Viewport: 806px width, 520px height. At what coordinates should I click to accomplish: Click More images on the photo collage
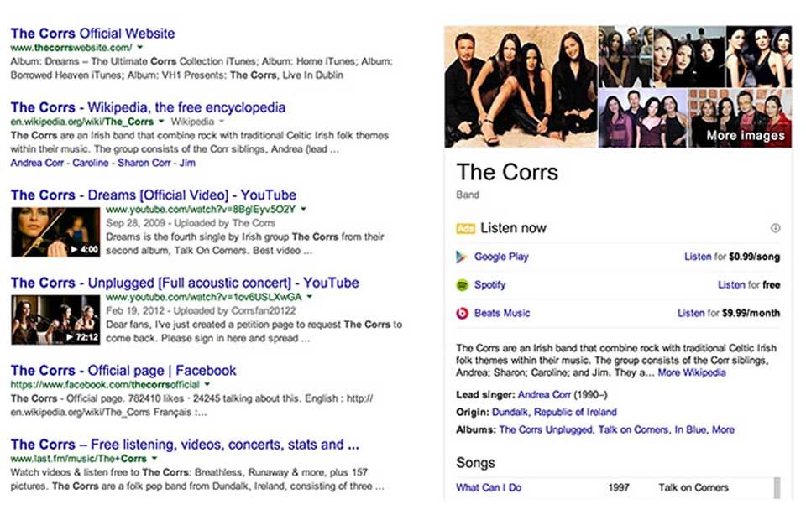point(745,135)
